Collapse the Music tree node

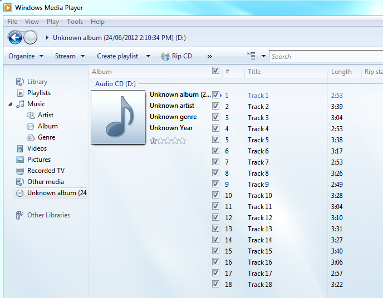pos(11,105)
